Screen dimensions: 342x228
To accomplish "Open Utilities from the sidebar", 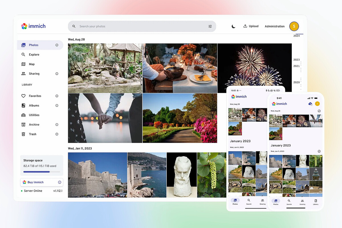I will pos(34,115).
